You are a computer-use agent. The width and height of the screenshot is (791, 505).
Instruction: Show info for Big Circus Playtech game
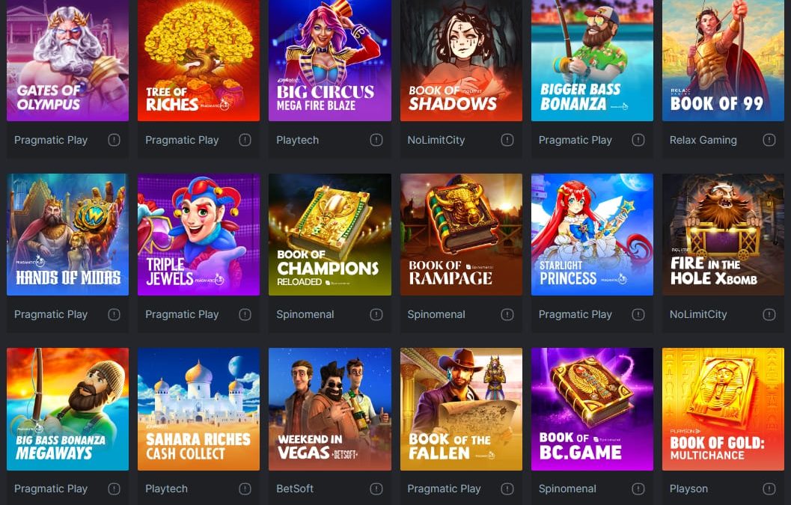376,140
